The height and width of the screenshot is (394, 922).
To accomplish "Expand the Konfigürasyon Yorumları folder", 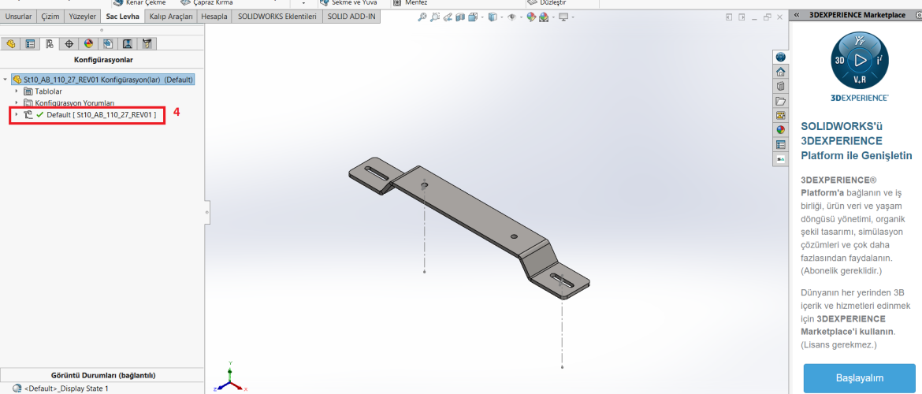I will coord(16,102).
